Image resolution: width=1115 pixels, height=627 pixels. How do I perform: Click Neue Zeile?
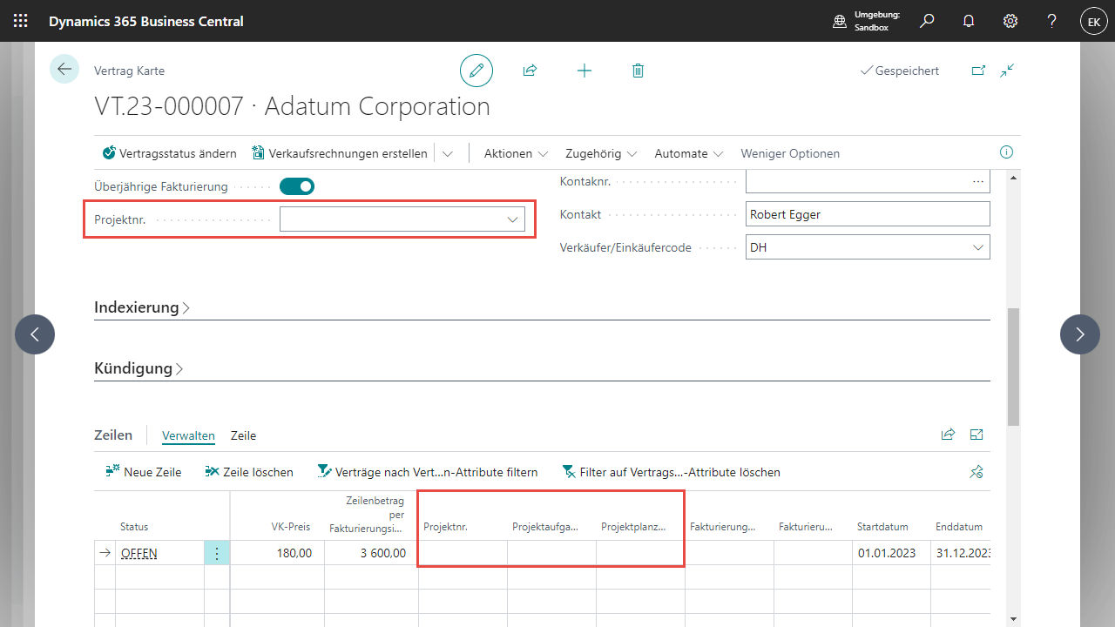coord(144,472)
